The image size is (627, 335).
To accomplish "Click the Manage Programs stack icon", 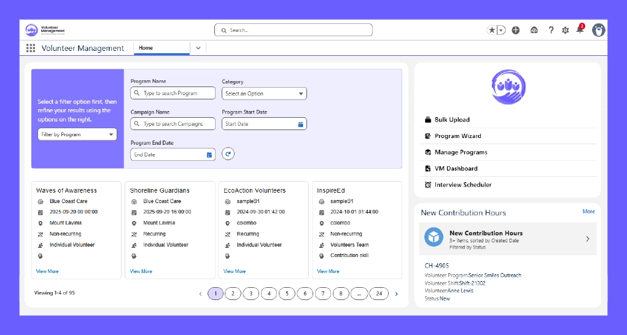I will [x=428, y=152].
